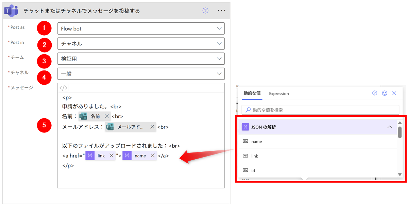Insert the name dynamic value from list
408x207 pixels.
[x=318, y=141]
